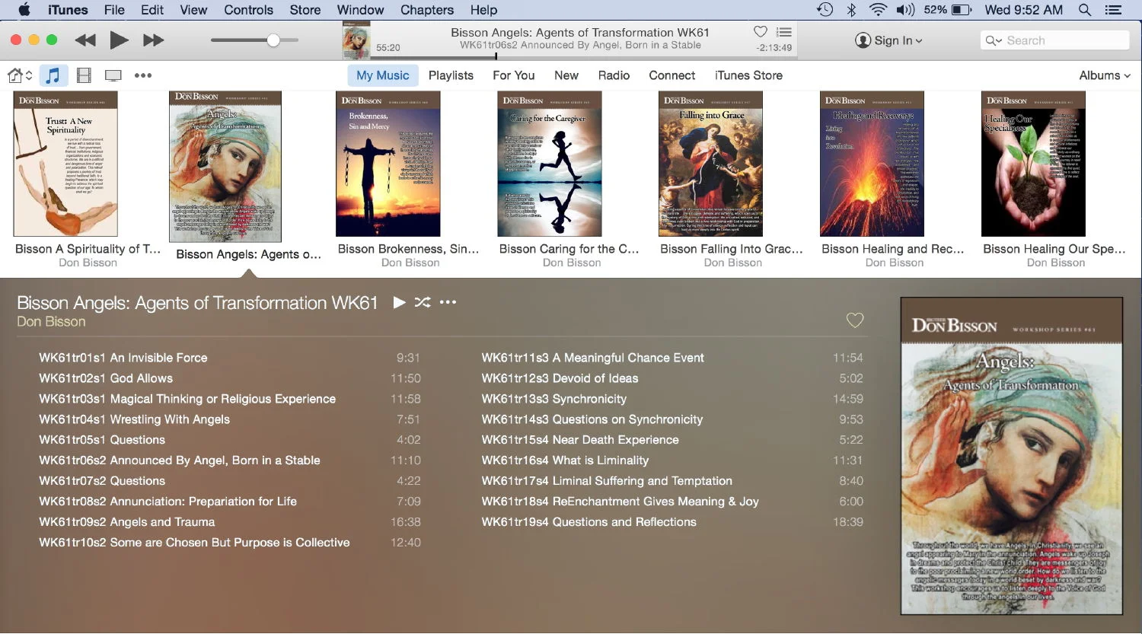The width and height of the screenshot is (1142, 634).
Task: Open the New tab
Action: tap(566, 75)
